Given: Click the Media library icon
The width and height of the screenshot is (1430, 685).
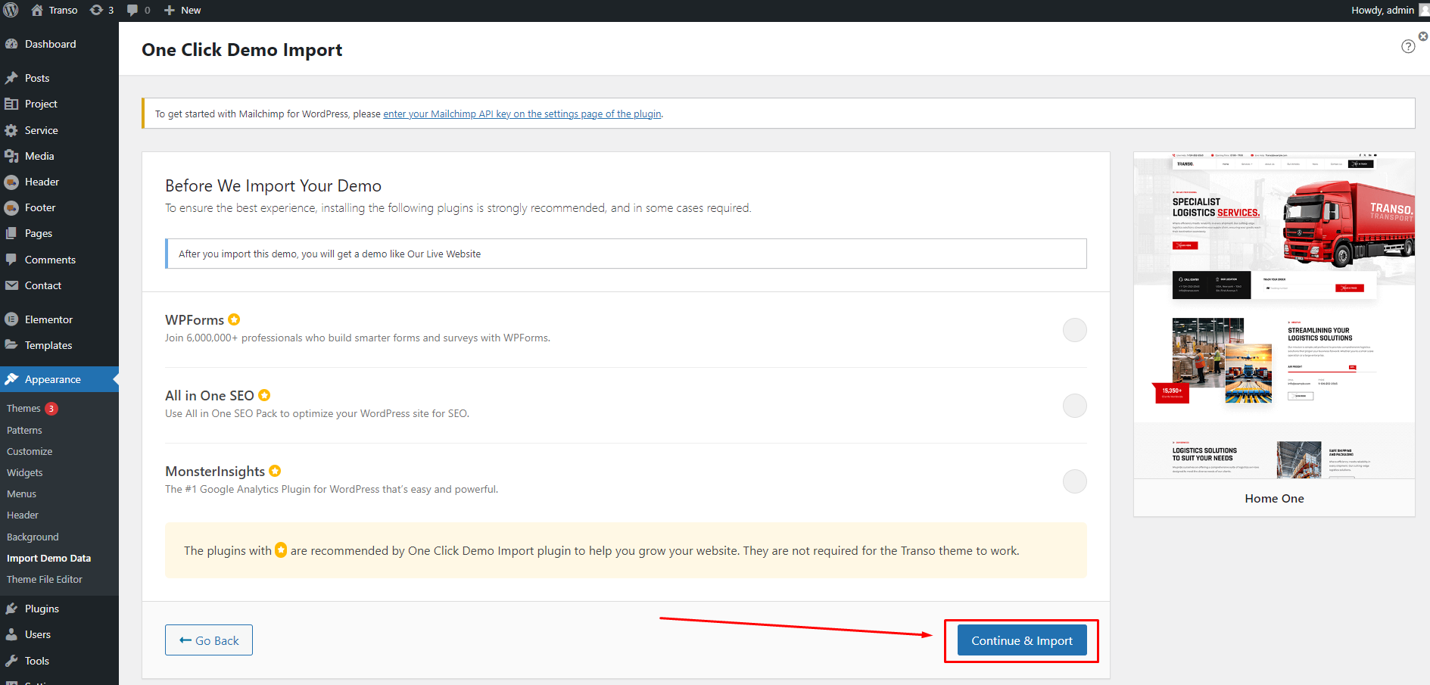Looking at the screenshot, I should pyautogui.click(x=11, y=156).
